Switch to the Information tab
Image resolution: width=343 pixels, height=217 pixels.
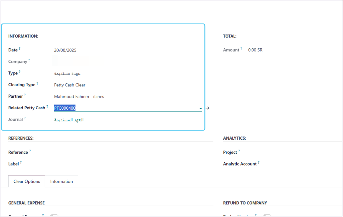[x=61, y=182]
